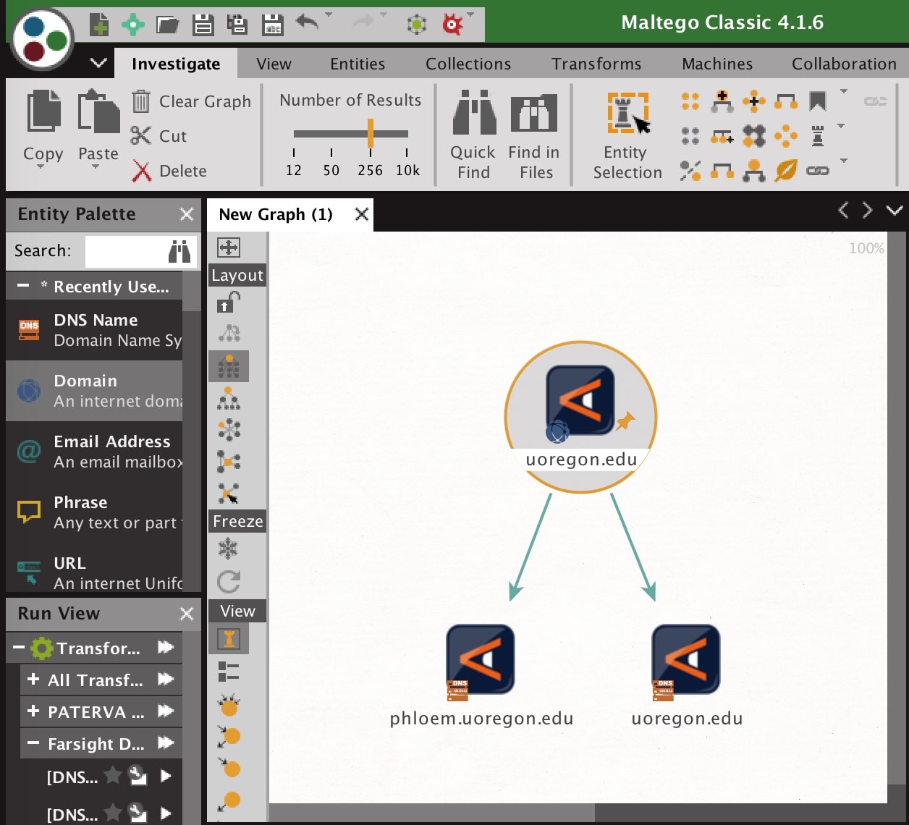Open the undo history dropdown arrow
Viewport: 909px width, 825px height.
(x=329, y=15)
